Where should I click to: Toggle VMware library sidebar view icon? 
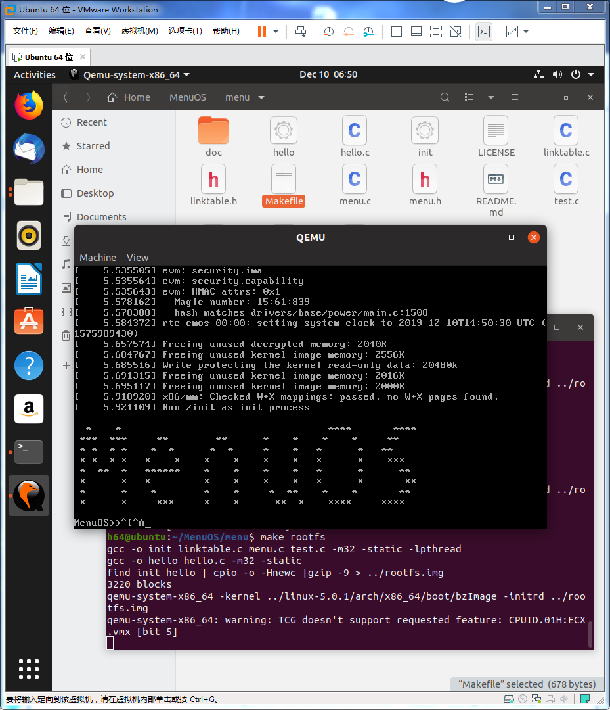coord(397,32)
